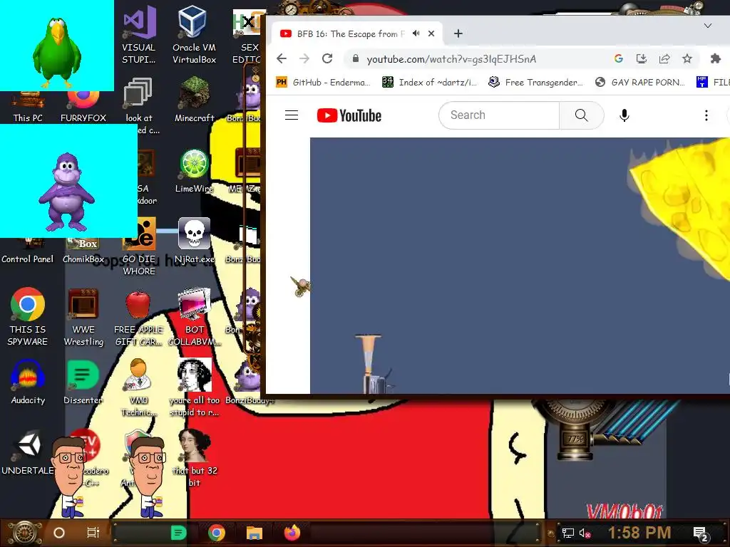Expand the Chrome tab search chevron
The width and height of the screenshot is (730, 547).
[708, 26]
